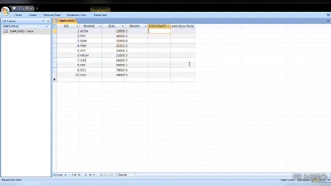Switch to the External Data ribbon tab
The height and width of the screenshot is (186, 331).
[52, 15]
